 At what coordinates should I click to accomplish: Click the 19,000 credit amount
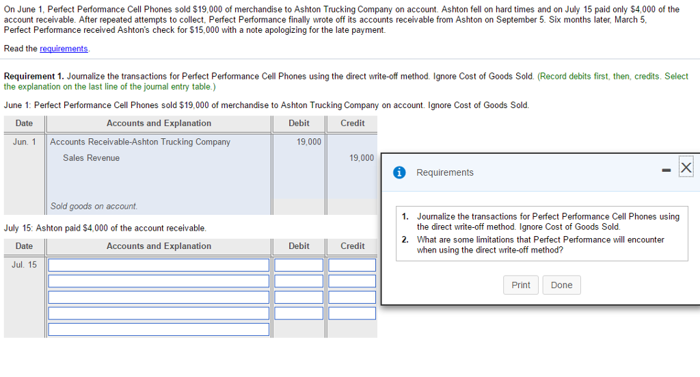click(362, 158)
